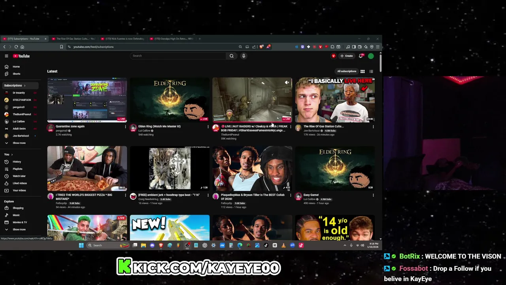
Task: Click the All subscriptions button
Action: pos(347,71)
